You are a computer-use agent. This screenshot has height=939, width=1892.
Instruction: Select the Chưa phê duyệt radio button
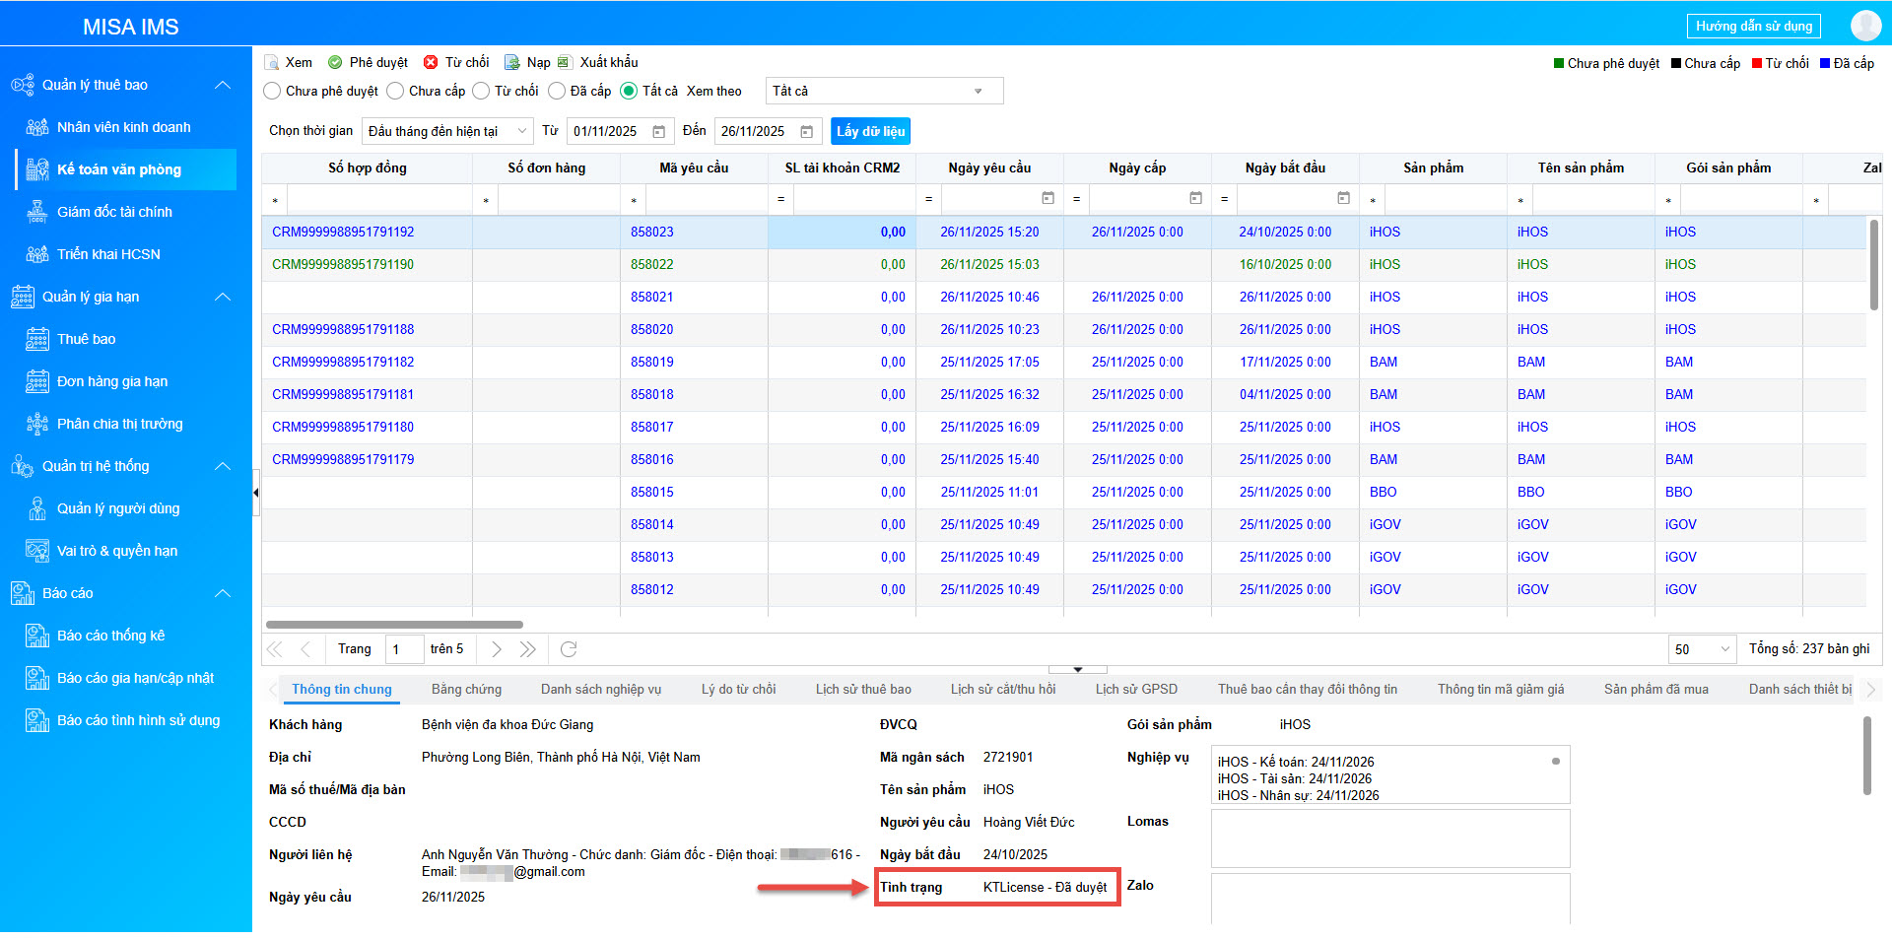pos(273,92)
